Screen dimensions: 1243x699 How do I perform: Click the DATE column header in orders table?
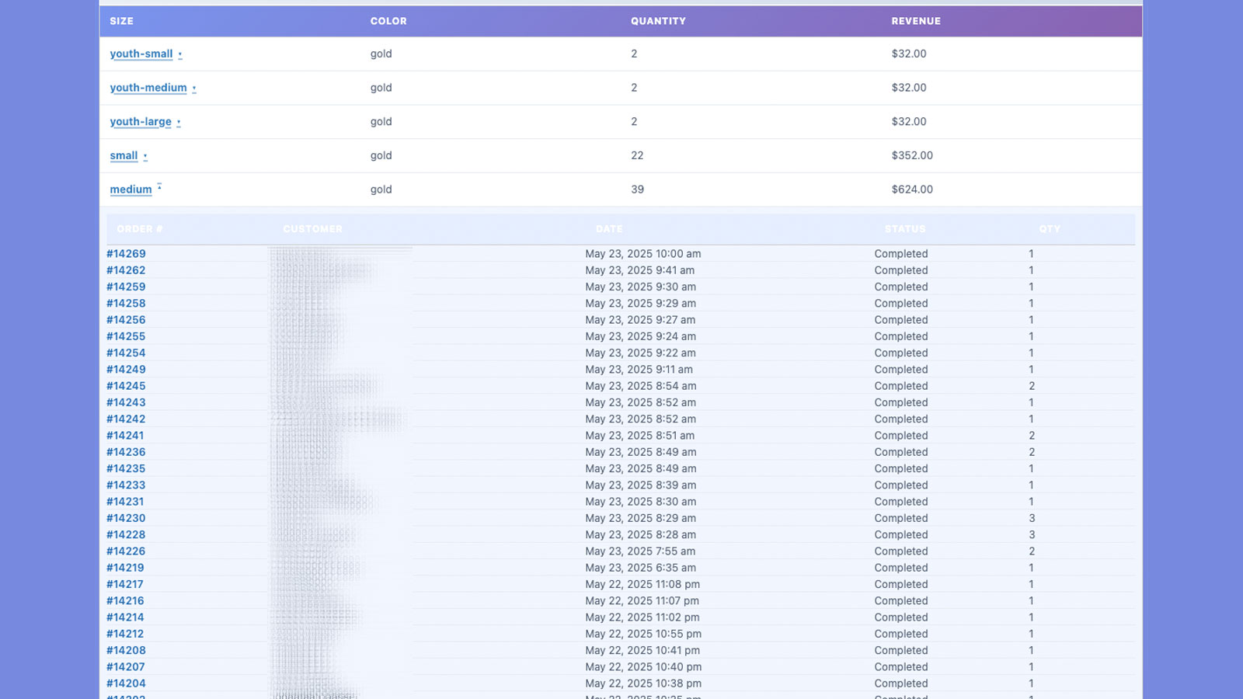coord(609,229)
